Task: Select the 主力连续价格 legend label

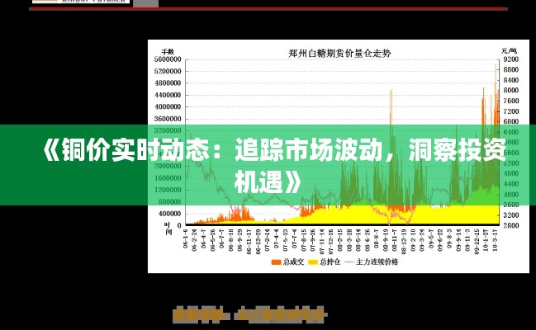Action: click(x=377, y=262)
